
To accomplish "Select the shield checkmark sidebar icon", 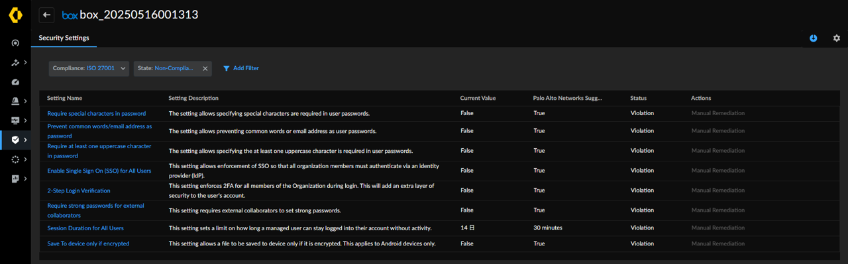I will (15, 140).
